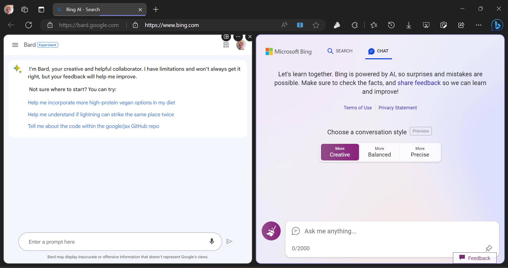Open browser History icon
The height and width of the screenshot is (268, 508).
(x=391, y=25)
